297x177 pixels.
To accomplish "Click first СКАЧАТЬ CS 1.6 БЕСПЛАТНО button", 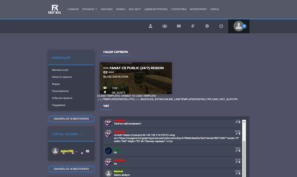I will click(71, 118).
